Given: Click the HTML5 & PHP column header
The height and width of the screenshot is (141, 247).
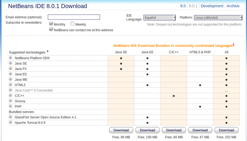Looking at the screenshot, I should pos(200,52).
